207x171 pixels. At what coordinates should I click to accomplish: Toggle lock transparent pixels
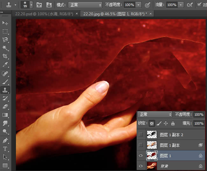152,123
